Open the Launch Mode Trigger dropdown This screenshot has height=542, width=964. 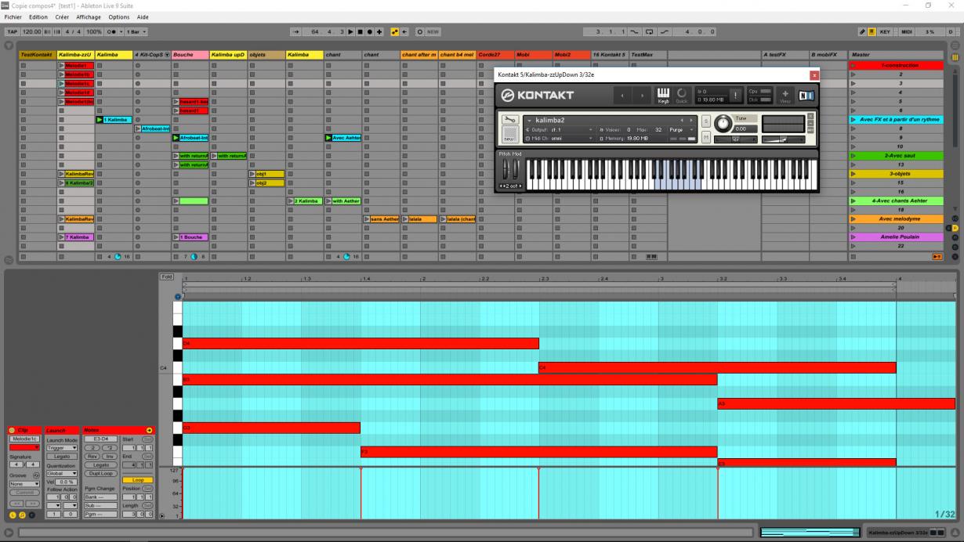(x=62, y=447)
